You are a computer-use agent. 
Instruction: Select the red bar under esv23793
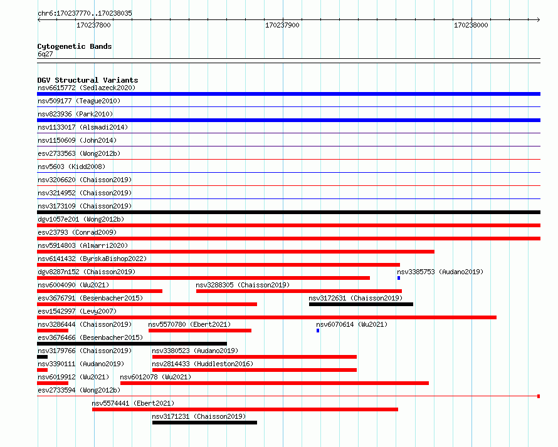(x=288, y=239)
